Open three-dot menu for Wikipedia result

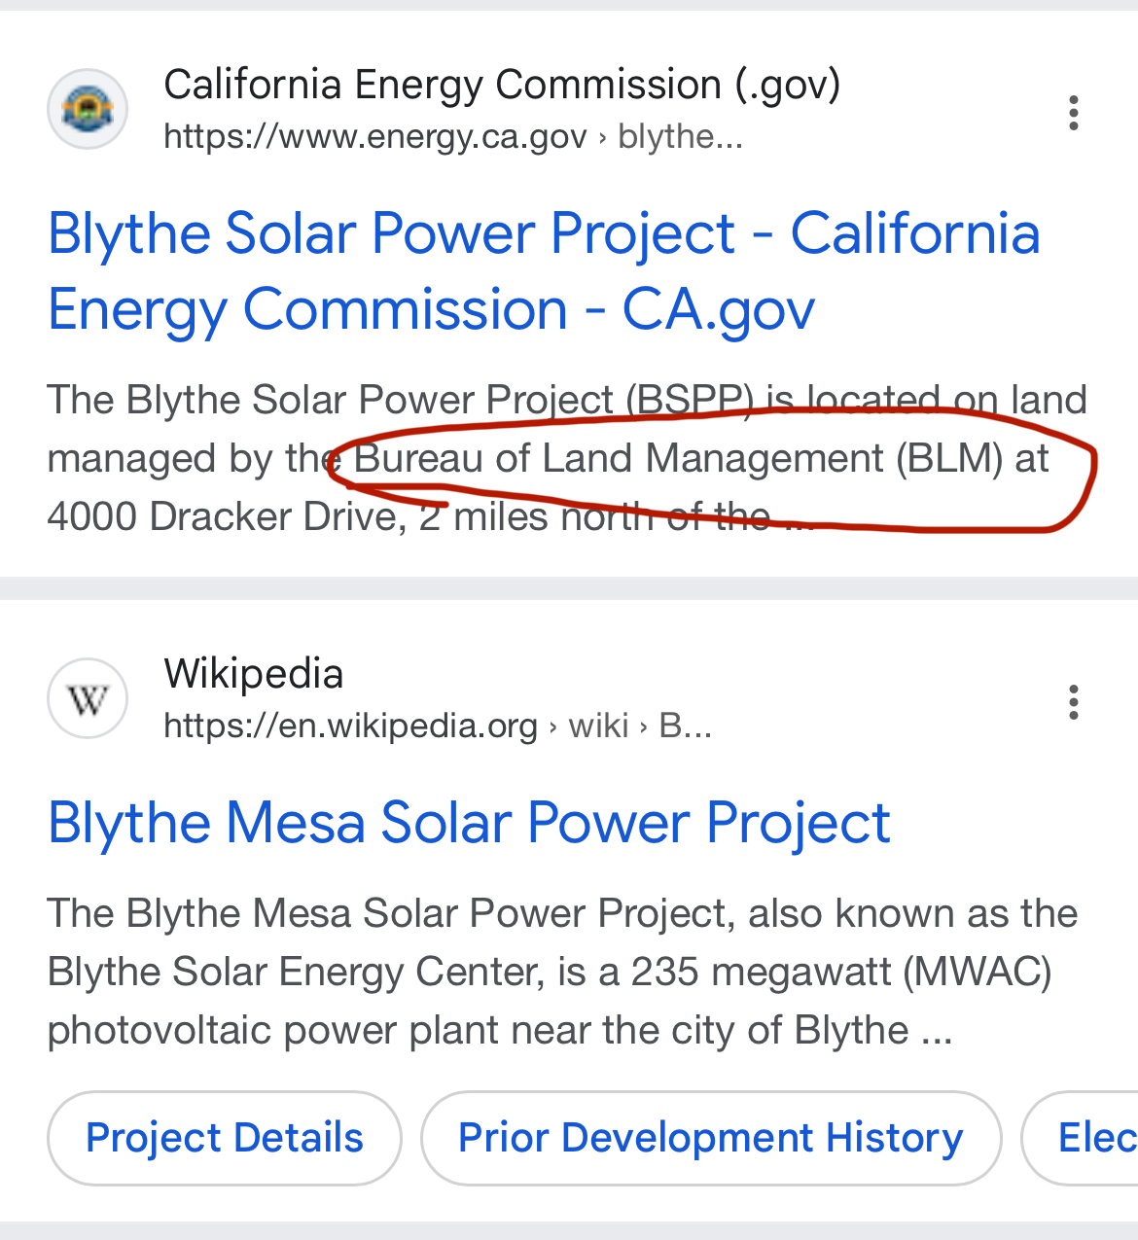click(x=1073, y=702)
